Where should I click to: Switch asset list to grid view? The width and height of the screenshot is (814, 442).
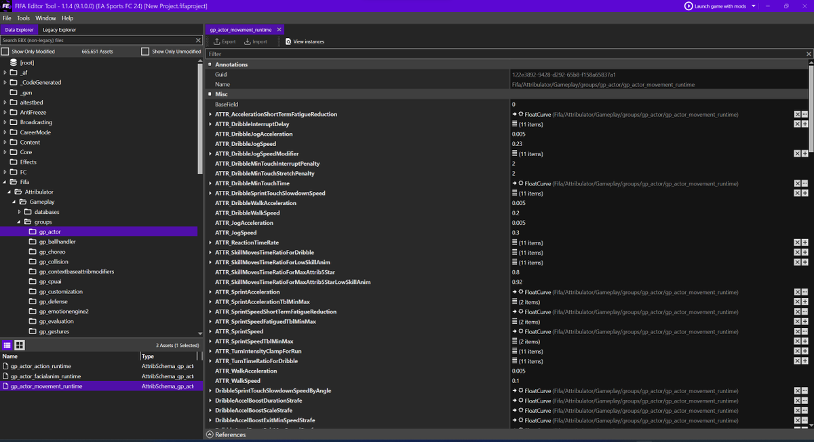(20, 345)
